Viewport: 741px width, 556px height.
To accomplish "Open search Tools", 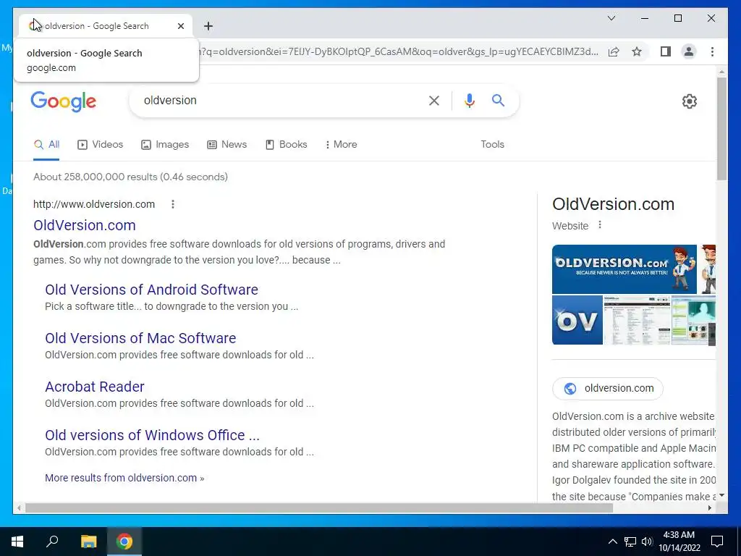I will click(492, 145).
